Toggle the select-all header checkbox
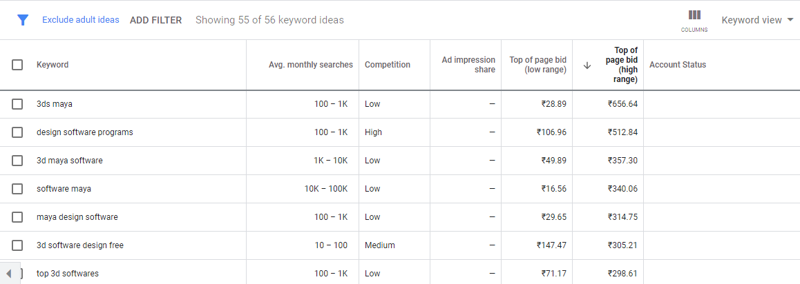This screenshot has height=284, width=800. [17, 65]
